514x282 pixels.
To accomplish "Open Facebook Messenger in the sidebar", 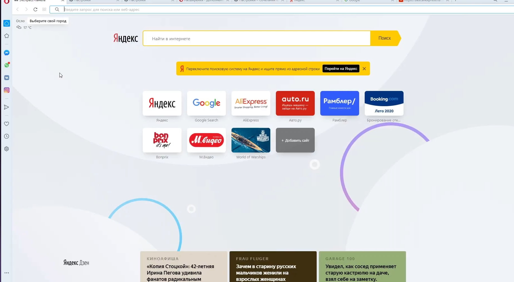I will [7, 53].
